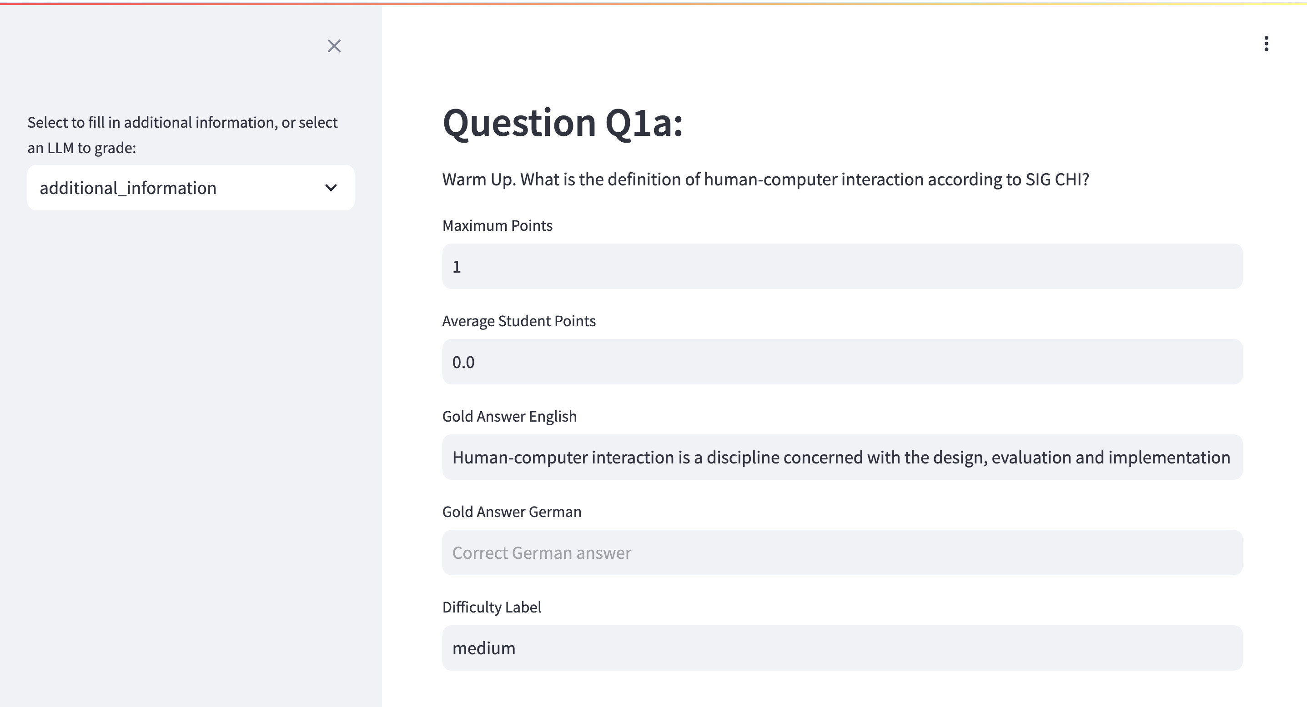Click the Gold Answer German label
The image size is (1307, 707).
point(512,512)
